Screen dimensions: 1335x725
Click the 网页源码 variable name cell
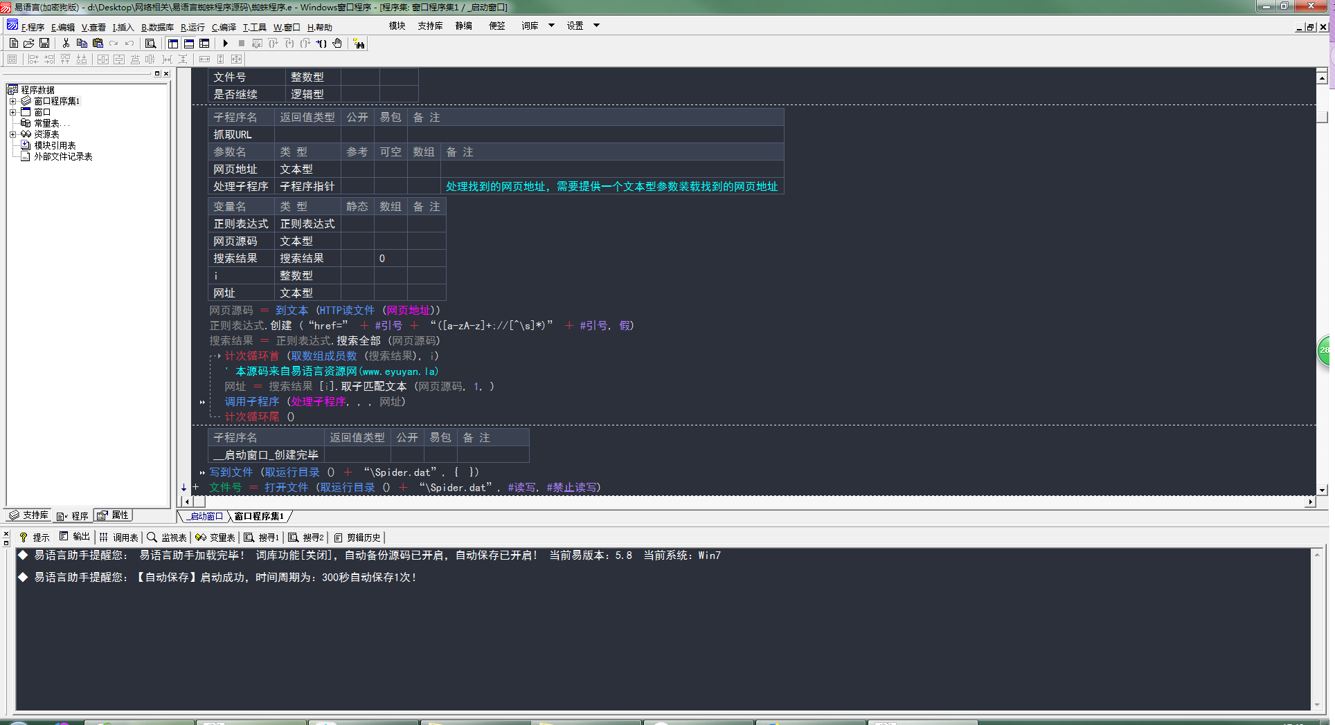tap(241, 241)
